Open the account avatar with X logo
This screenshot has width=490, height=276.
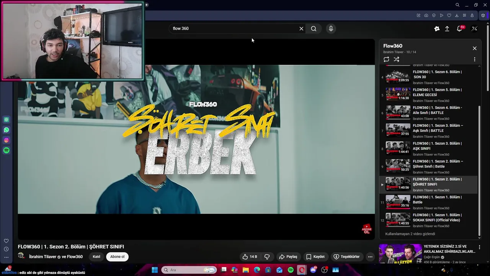474,28
